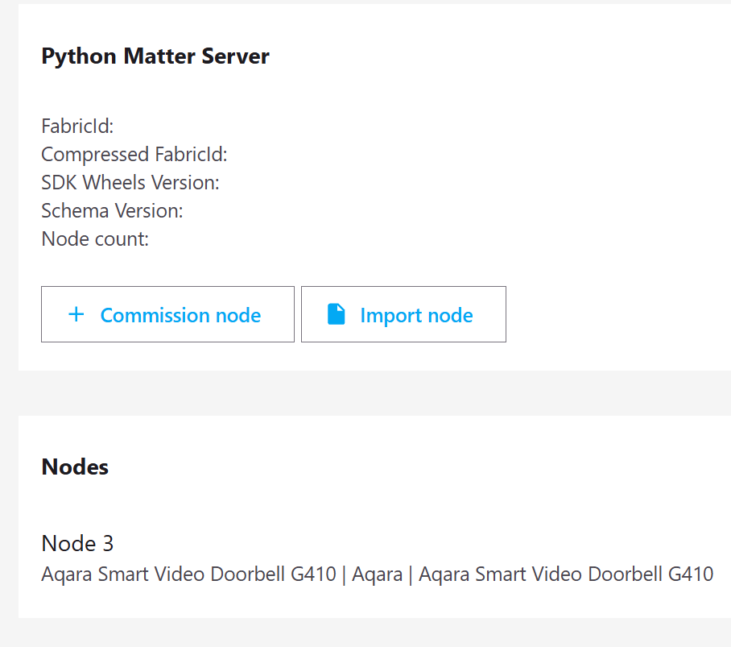Click the Compressed FabricId label

134,155
